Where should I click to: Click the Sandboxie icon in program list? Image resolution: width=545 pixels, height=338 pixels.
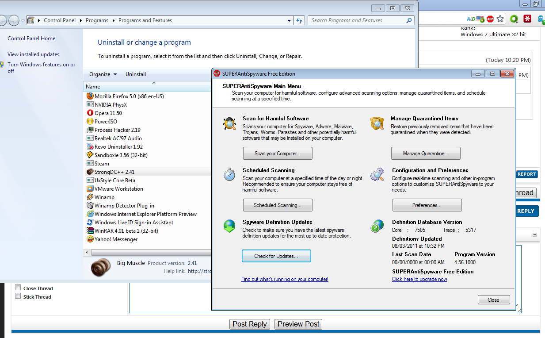click(90, 155)
